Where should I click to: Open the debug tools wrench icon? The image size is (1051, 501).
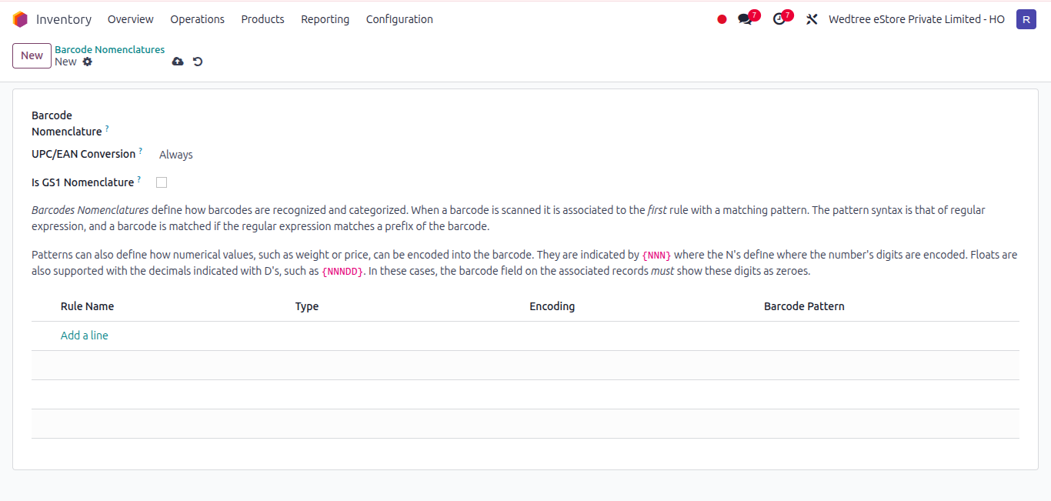pyautogui.click(x=812, y=19)
